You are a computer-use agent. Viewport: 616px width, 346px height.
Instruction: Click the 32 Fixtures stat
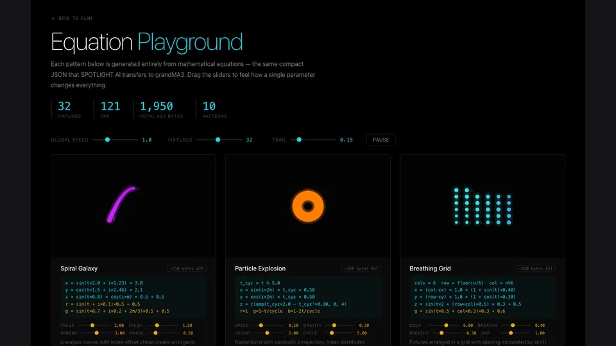point(69,109)
